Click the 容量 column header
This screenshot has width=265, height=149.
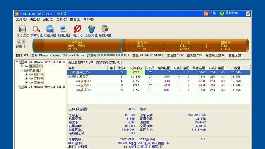click(234, 68)
